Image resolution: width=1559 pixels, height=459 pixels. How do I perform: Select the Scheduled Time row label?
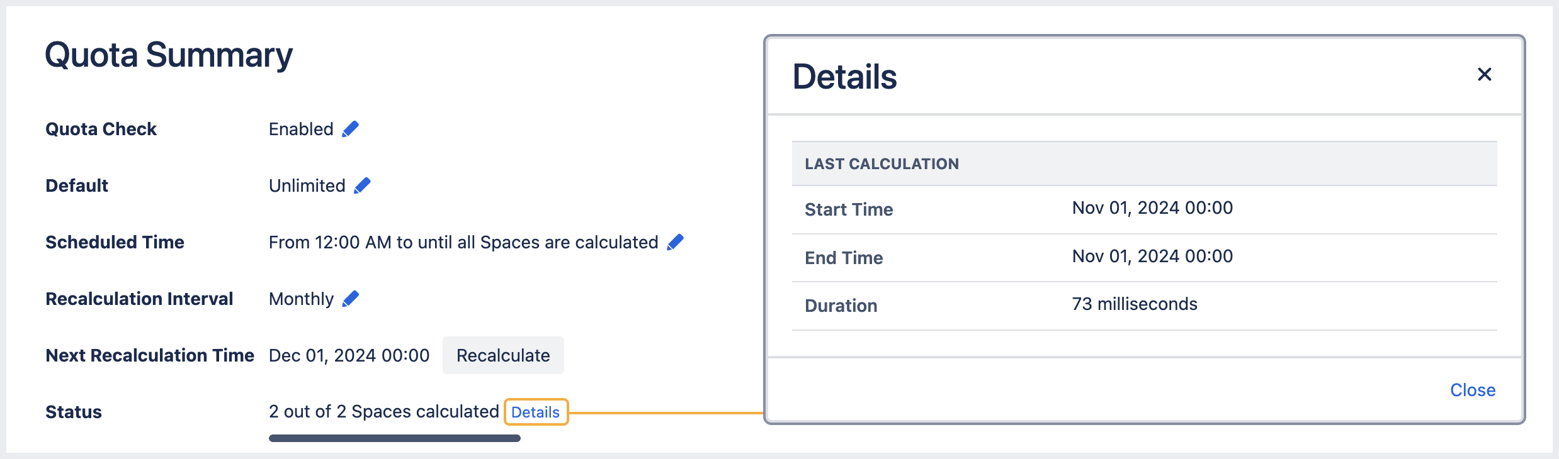click(115, 242)
